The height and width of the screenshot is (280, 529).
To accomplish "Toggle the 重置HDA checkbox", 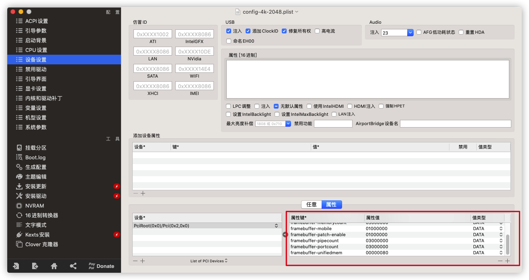I will coord(461,32).
